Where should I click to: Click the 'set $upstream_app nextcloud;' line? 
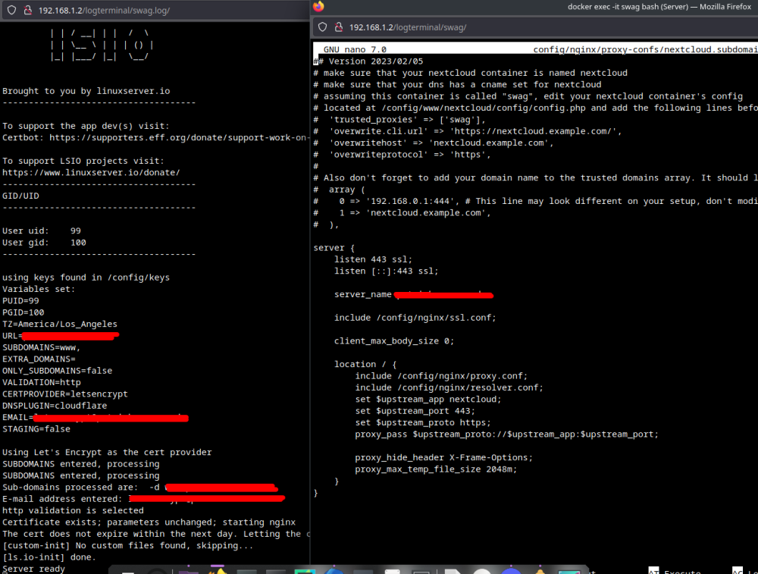(428, 399)
